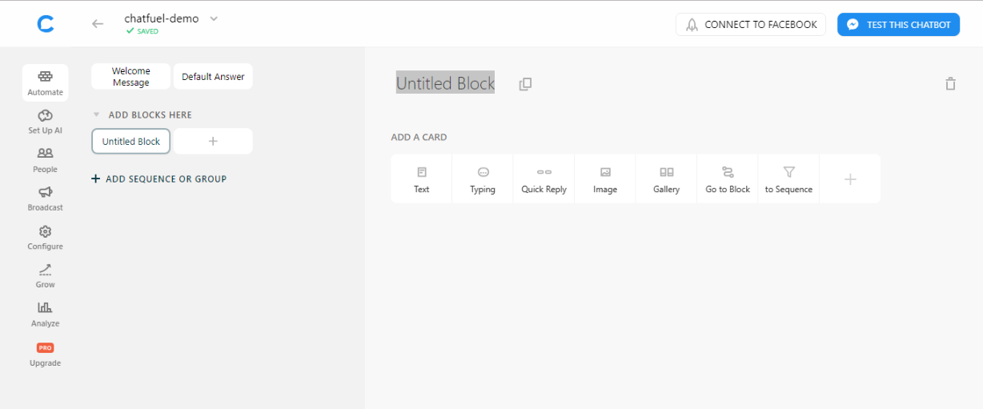Open the Broadcast megaphone section
The image size is (983, 409).
pyautogui.click(x=46, y=198)
